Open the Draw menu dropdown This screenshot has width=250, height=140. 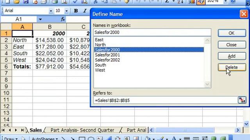point(11,138)
